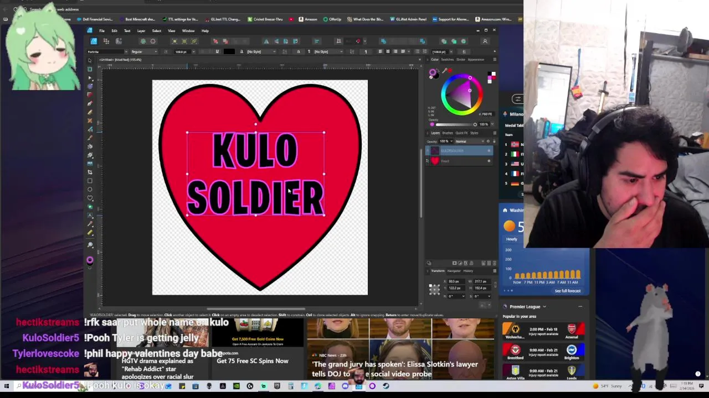Open the Select menu
This screenshot has width=709, height=398.
[x=157, y=30]
